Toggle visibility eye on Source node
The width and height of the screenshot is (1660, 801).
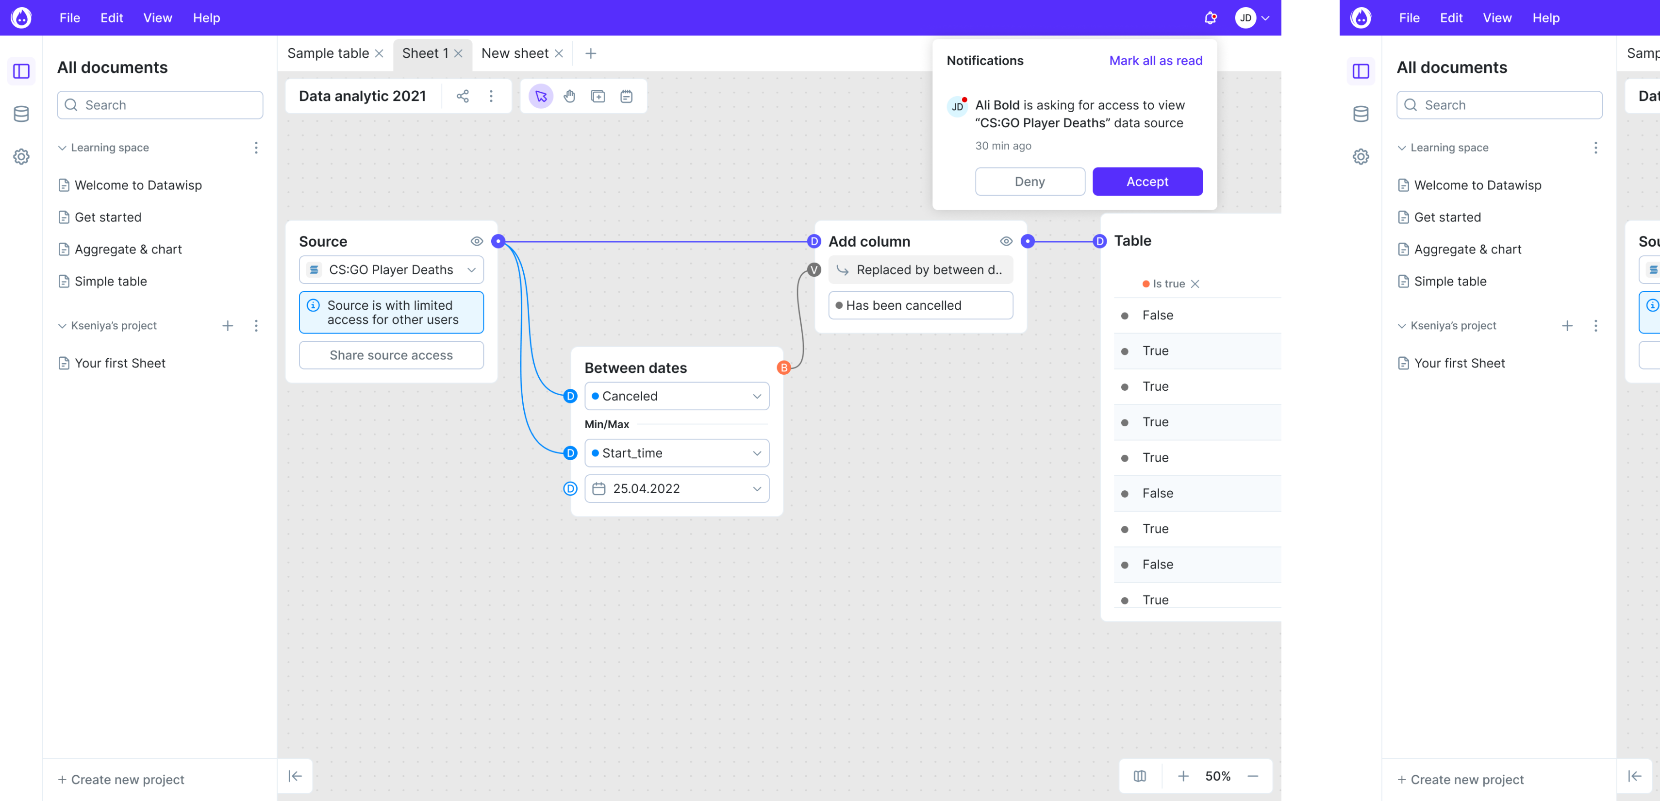click(476, 241)
